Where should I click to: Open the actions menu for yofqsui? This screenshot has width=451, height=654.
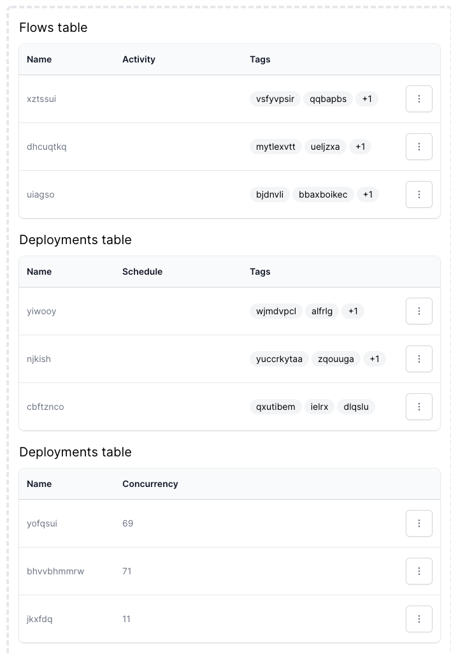(x=419, y=523)
